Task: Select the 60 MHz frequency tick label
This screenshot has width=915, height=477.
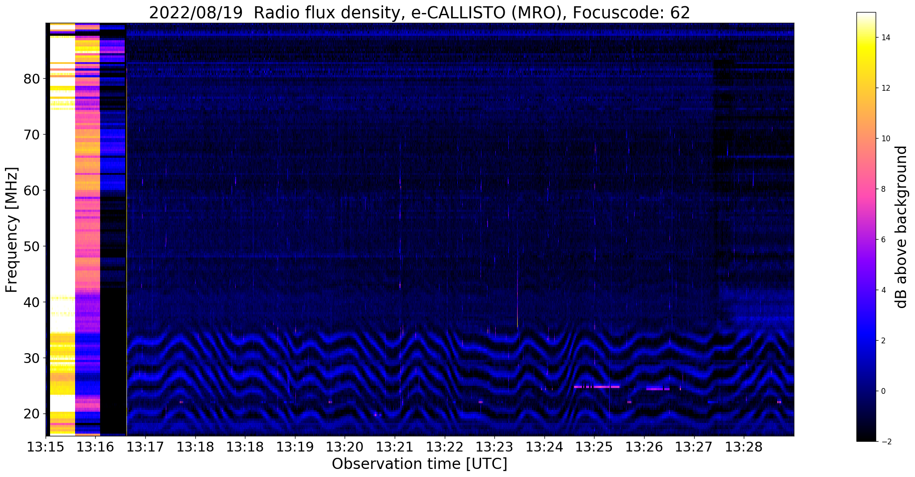Action: coord(32,191)
